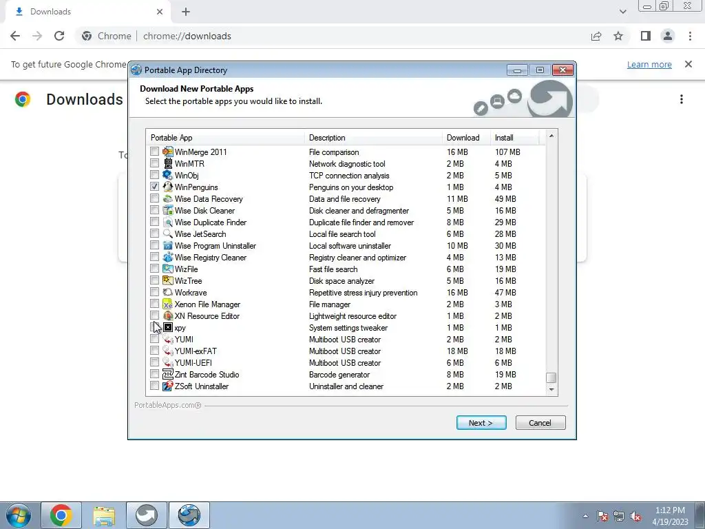The width and height of the screenshot is (705, 529).
Task: Bookmark this page with star icon
Action: click(x=618, y=36)
